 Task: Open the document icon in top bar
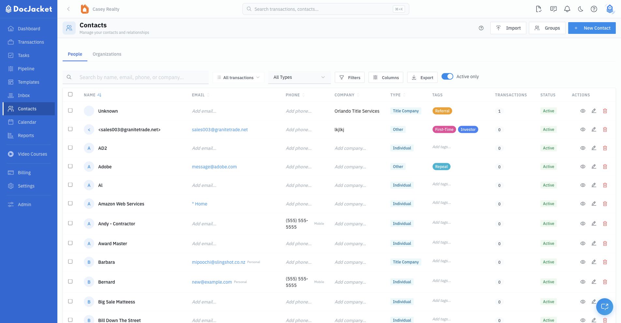click(x=539, y=9)
